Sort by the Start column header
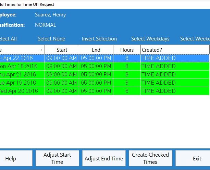The image size is (210, 170). click(x=62, y=50)
